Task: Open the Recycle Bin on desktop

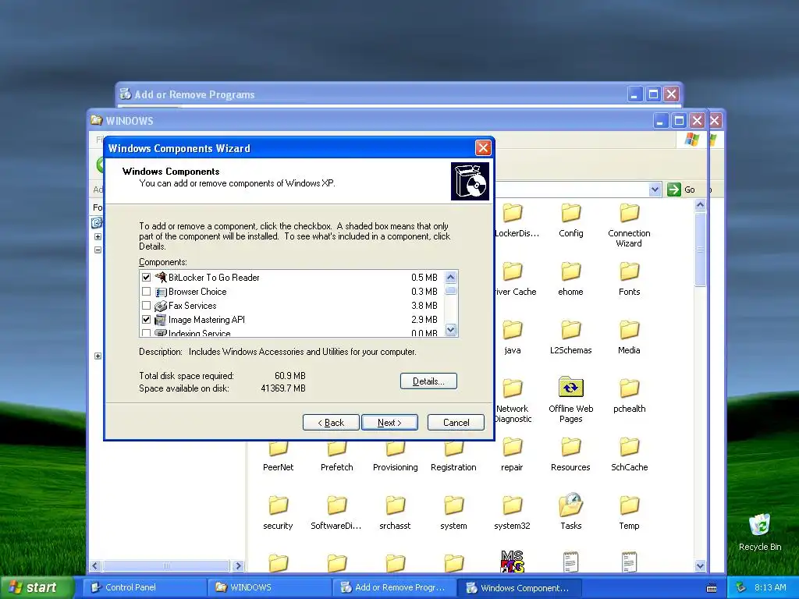Action: [x=760, y=526]
